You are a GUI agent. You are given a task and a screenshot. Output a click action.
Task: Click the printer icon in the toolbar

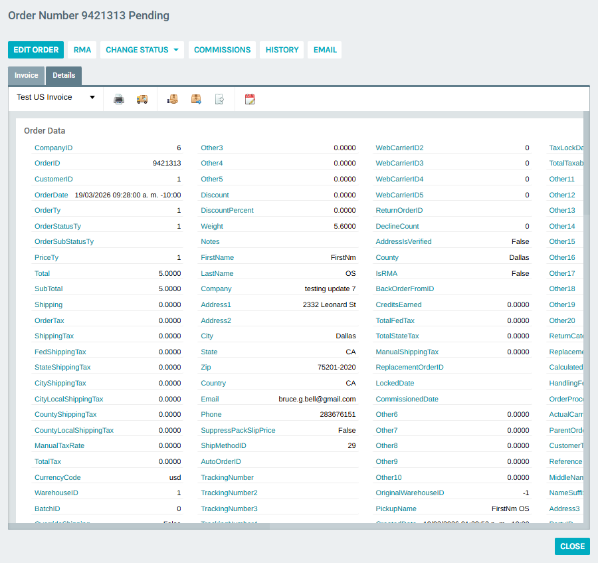pyautogui.click(x=119, y=99)
